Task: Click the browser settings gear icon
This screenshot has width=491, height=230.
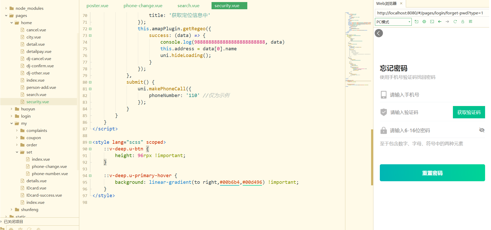Action: click(424, 22)
